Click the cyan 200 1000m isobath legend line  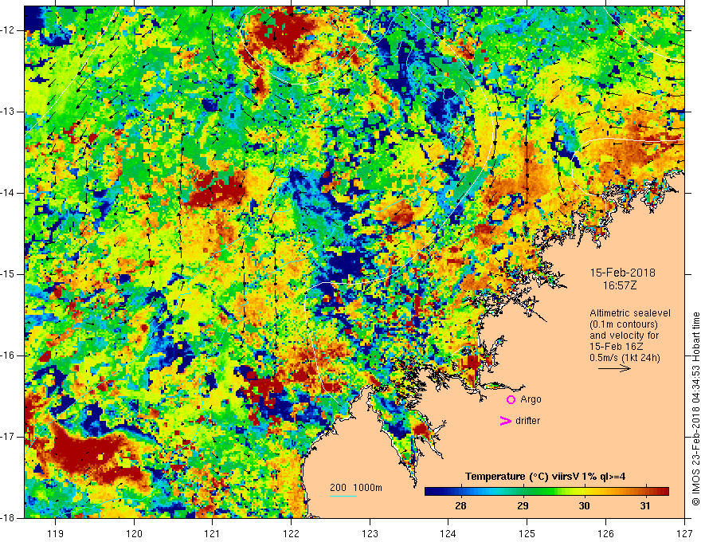pyautogui.click(x=343, y=496)
